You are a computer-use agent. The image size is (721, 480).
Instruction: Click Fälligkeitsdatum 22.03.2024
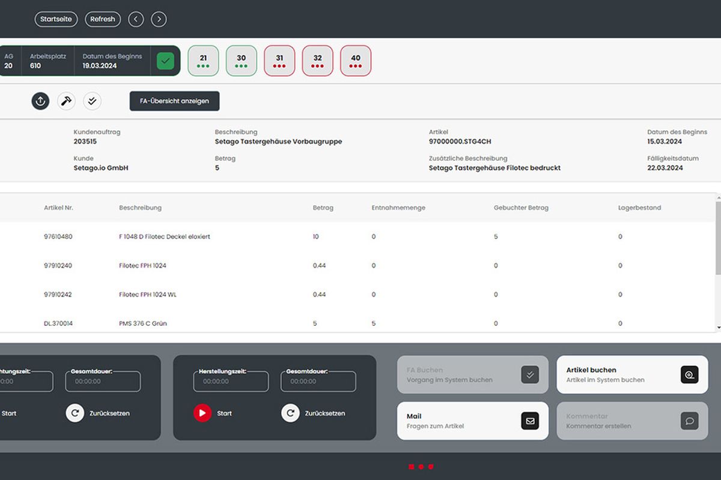tap(665, 168)
